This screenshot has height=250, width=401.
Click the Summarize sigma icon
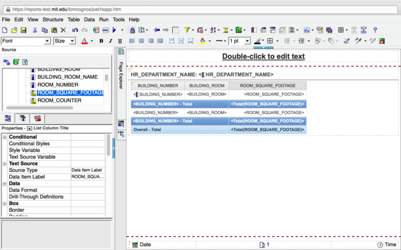pyautogui.click(x=226, y=30)
